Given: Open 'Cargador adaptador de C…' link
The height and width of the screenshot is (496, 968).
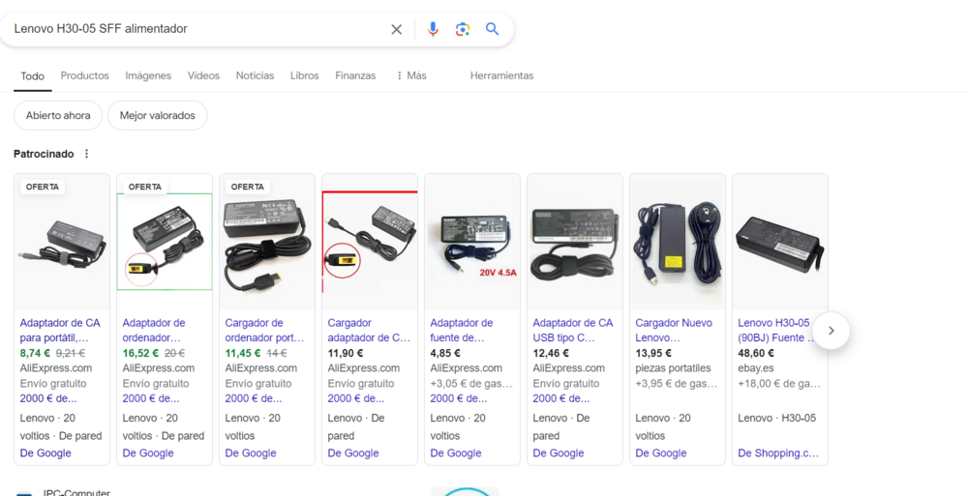Looking at the screenshot, I should click(369, 330).
